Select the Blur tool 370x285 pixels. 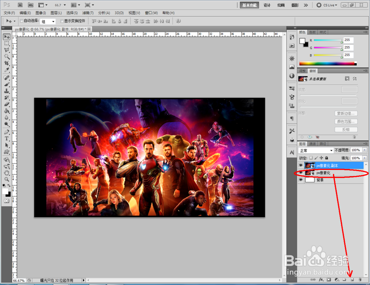(7, 117)
